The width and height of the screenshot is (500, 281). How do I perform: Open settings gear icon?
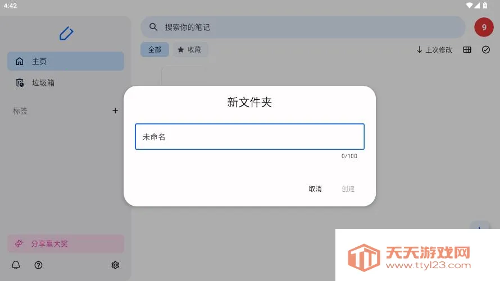click(115, 265)
